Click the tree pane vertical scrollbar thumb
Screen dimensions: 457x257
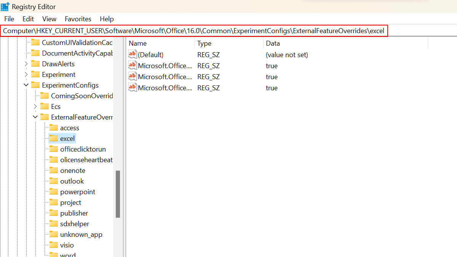(118, 194)
